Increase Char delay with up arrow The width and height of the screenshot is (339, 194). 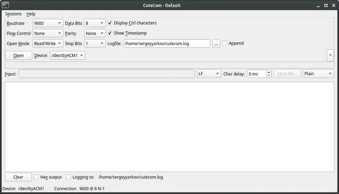tap(269, 72)
